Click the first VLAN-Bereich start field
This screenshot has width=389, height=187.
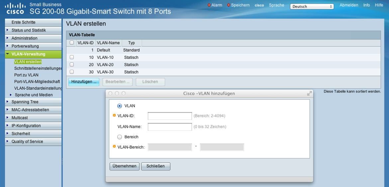click(170, 147)
